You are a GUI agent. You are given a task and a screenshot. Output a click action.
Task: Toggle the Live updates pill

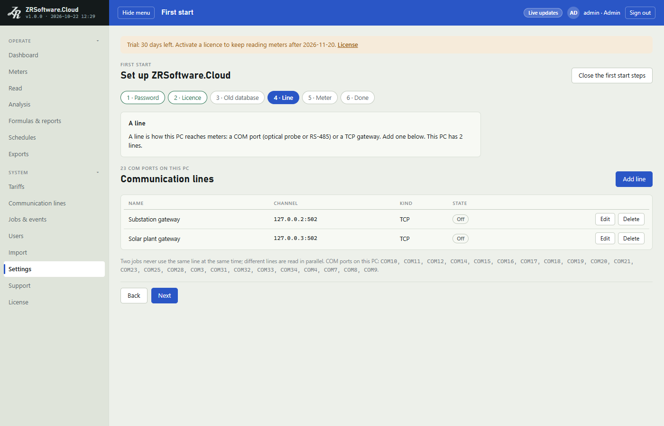tap(543, 13)
